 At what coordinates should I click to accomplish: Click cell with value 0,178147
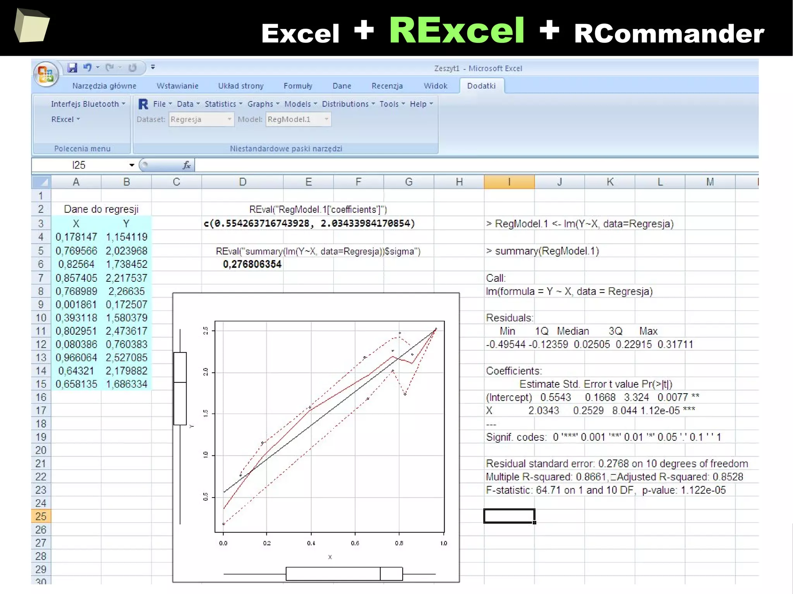click(x=76, y=237)
